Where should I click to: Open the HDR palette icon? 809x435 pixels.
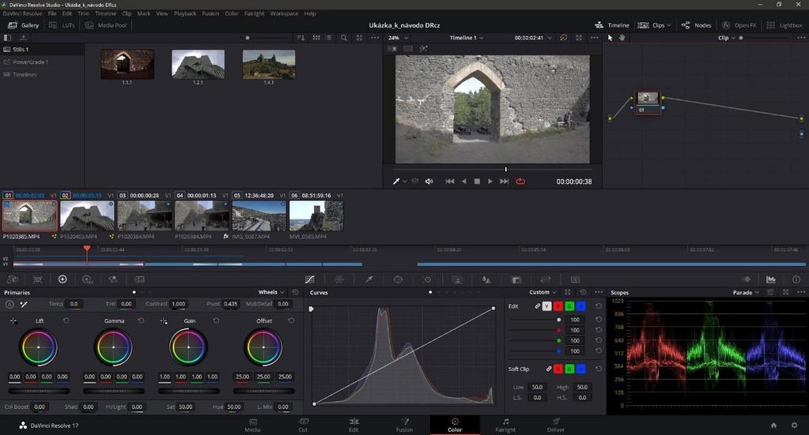(88, 279)
